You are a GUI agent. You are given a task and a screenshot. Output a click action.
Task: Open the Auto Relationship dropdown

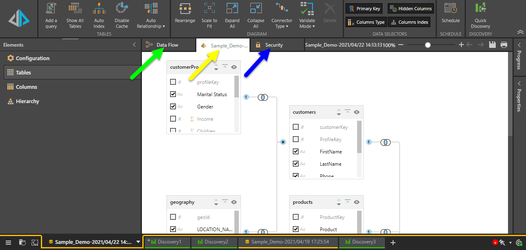point(151,16)
